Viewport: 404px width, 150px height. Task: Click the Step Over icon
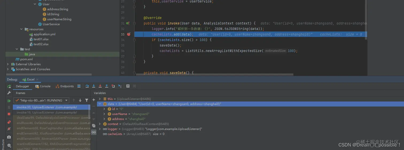pos(87,86)
